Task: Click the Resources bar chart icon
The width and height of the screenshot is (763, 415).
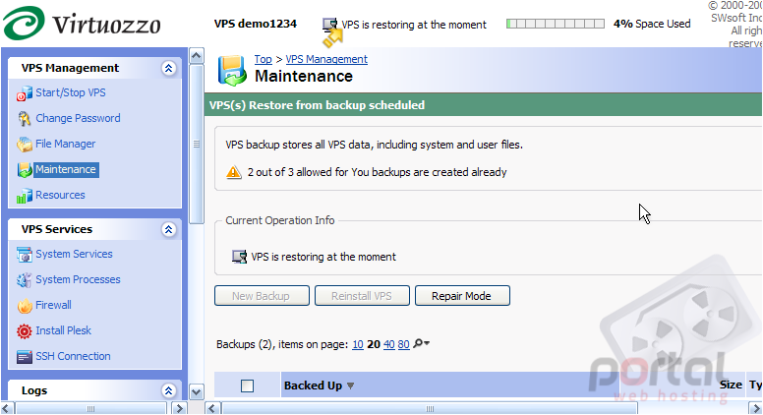Action: pos(25,196)
